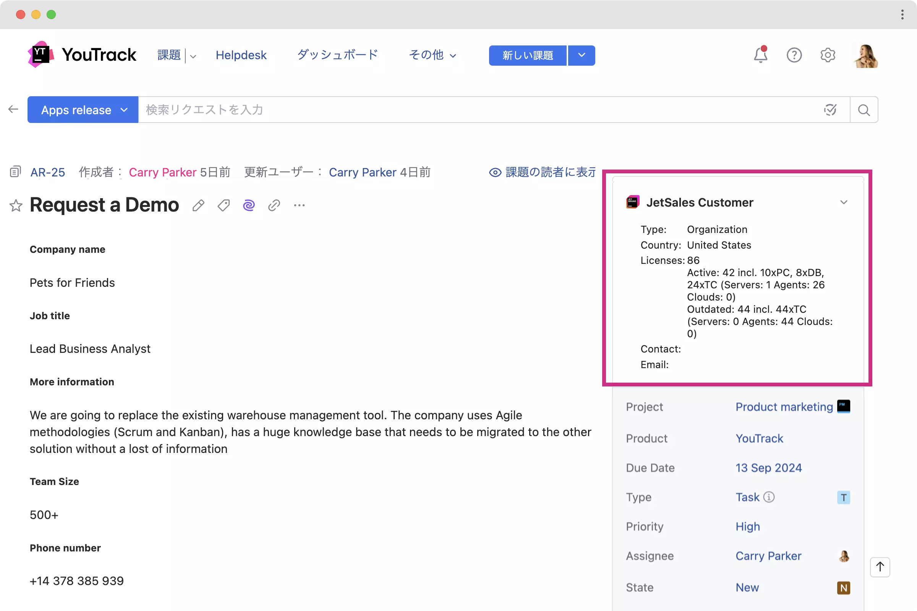Click the tag icon next to title
917x611 pixels.
point(224,205)
